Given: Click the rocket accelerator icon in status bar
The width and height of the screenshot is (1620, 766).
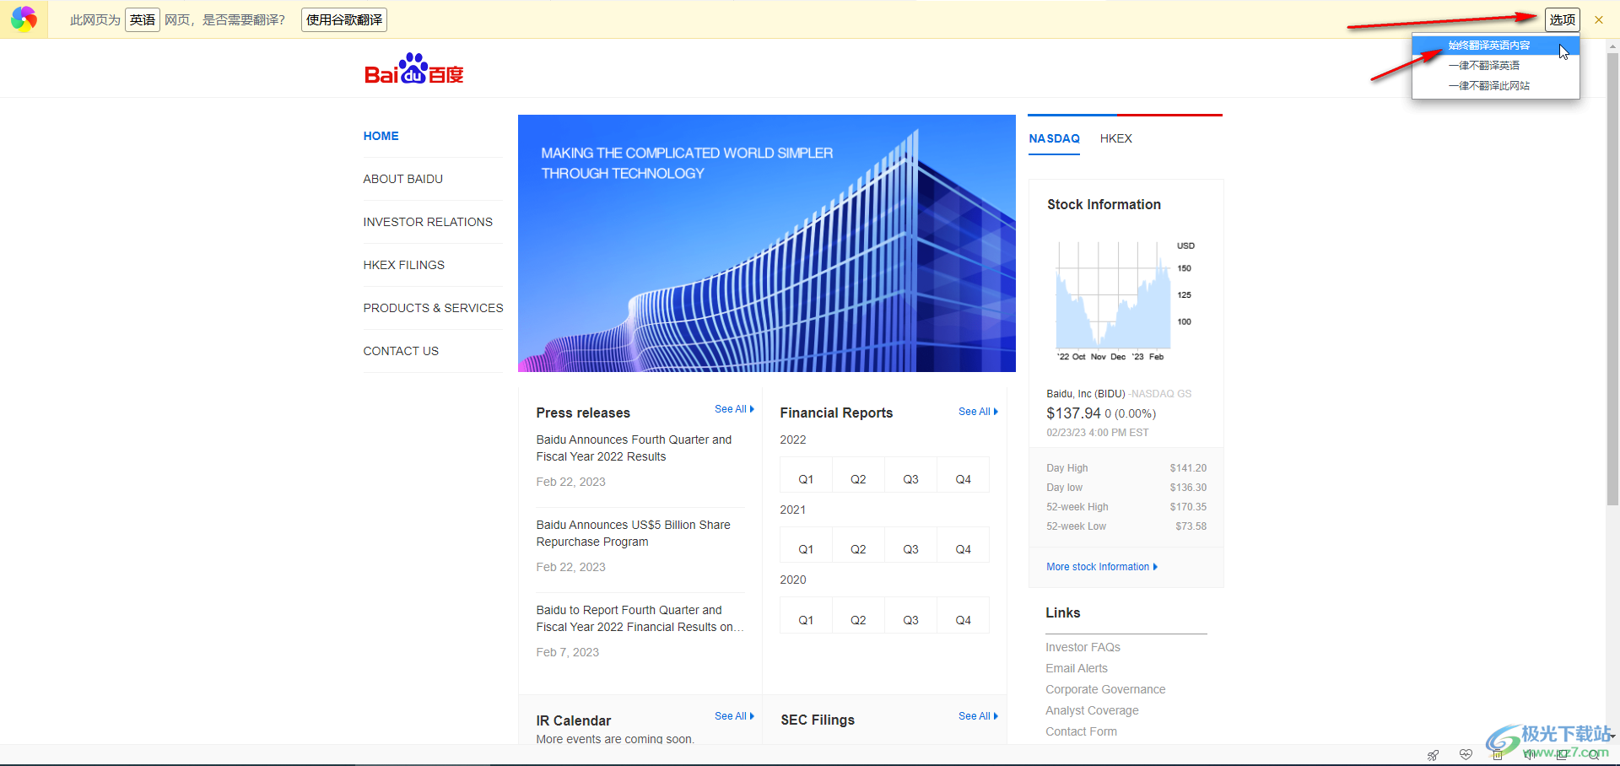Looking at the screenshot, I should click(1433, 755).
